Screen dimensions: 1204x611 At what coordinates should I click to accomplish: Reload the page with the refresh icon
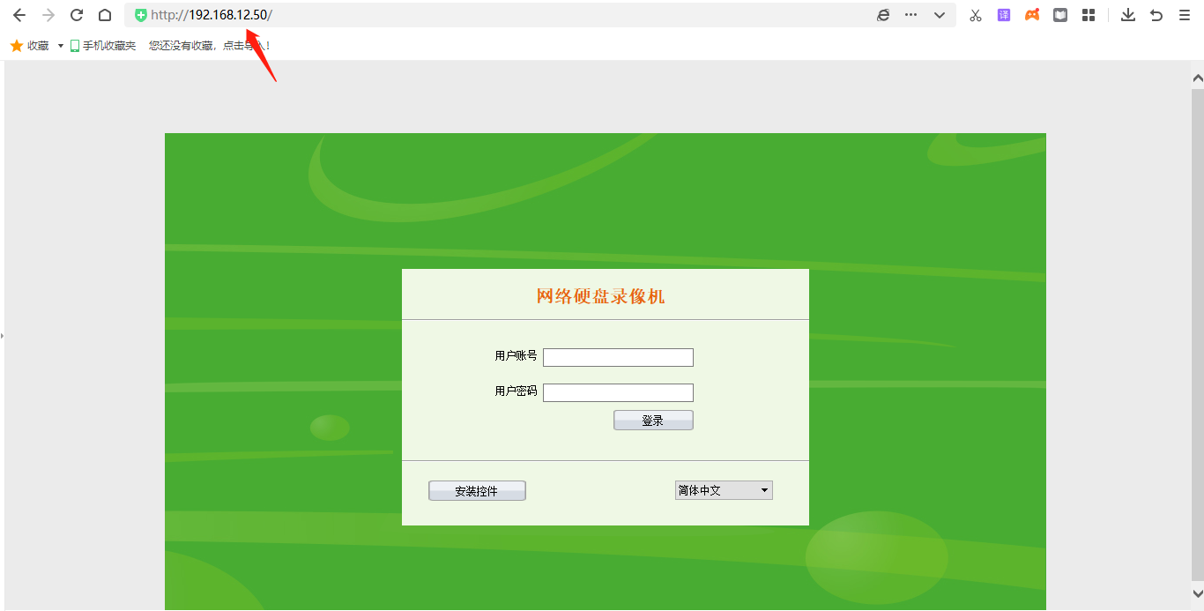[77, 15]
